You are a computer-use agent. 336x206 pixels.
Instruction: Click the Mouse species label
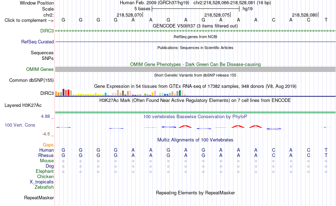(47, 160)
